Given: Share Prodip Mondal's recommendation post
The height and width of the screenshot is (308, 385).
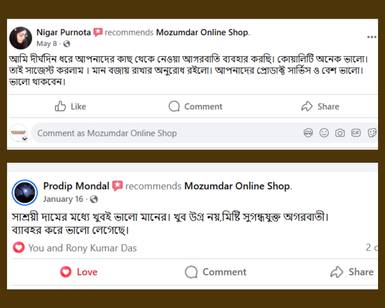Looking at the screenshot, I should tap(352, 272).
